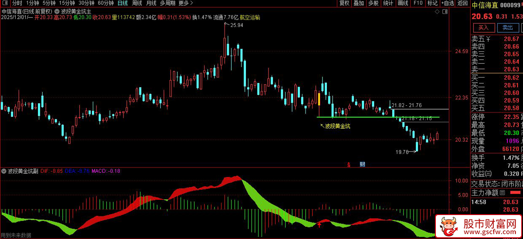
Task: Switch to 分时 intraday view
Action: click(17, 3)
